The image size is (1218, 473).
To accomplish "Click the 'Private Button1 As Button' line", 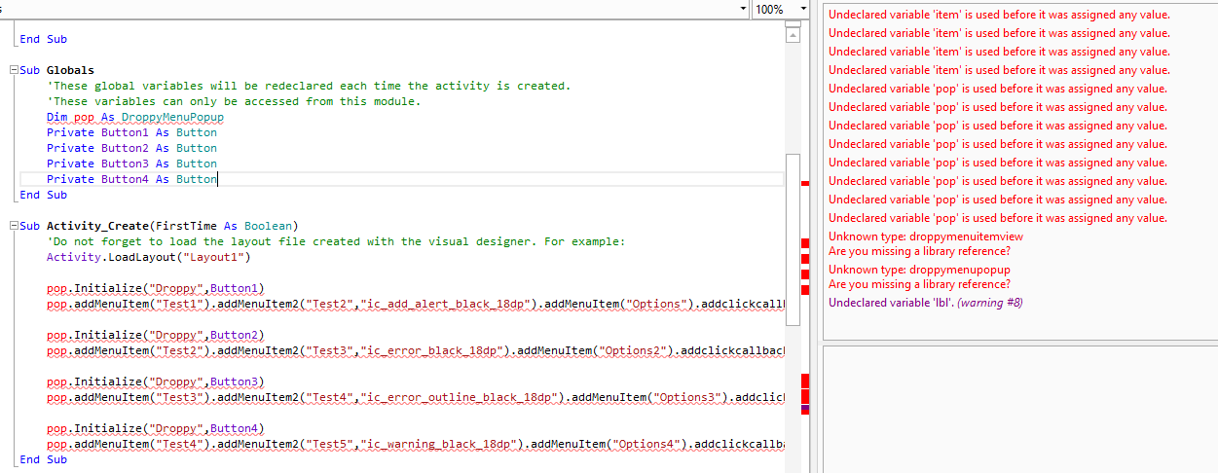I will (131, 132).
